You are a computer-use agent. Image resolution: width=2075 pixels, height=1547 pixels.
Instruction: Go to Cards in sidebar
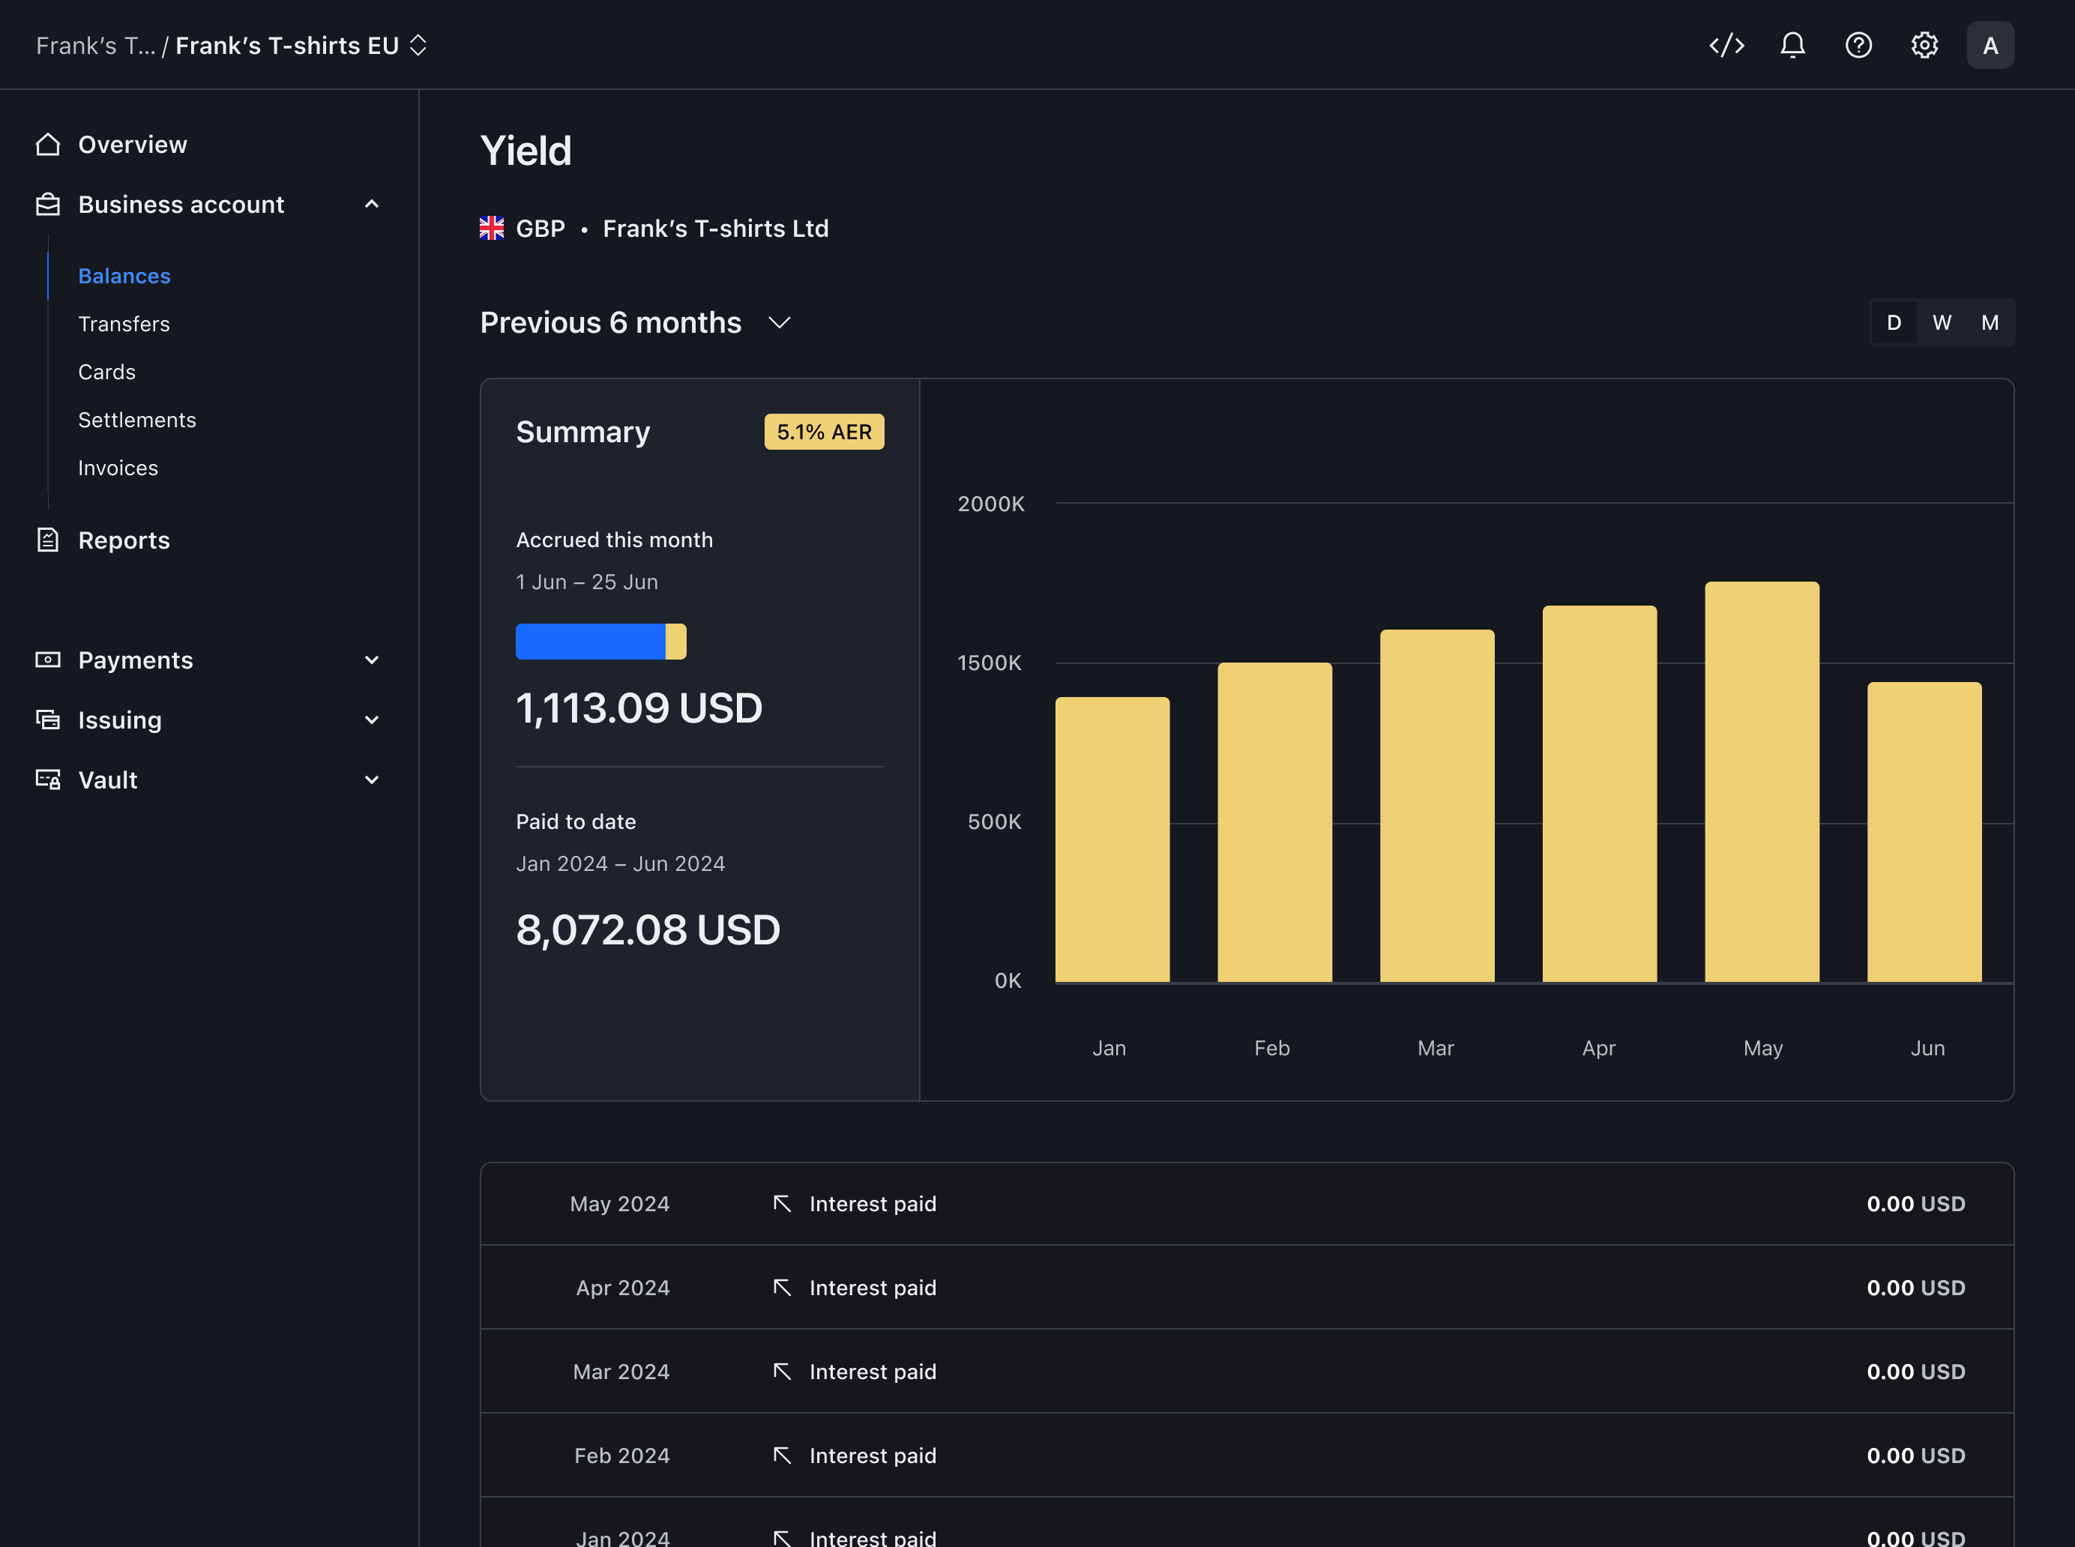pos(106,372)
